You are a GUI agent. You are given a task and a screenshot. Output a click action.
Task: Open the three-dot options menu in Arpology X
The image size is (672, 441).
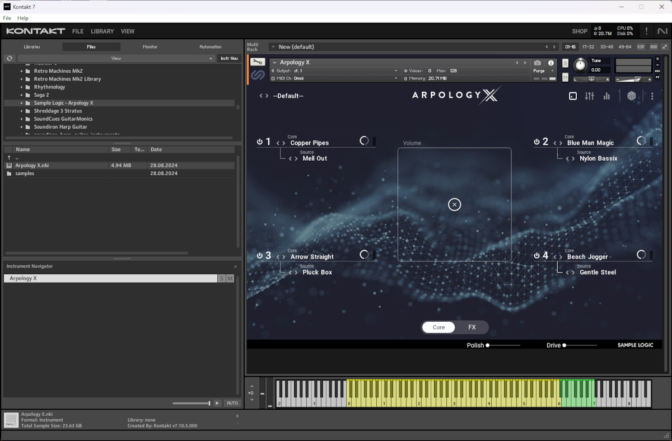click(652, 96)
